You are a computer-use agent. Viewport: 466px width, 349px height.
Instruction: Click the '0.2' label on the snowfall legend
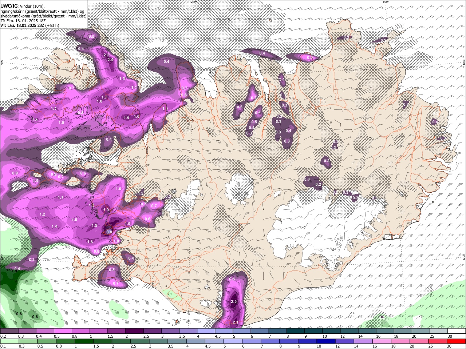tap(3, 336)
